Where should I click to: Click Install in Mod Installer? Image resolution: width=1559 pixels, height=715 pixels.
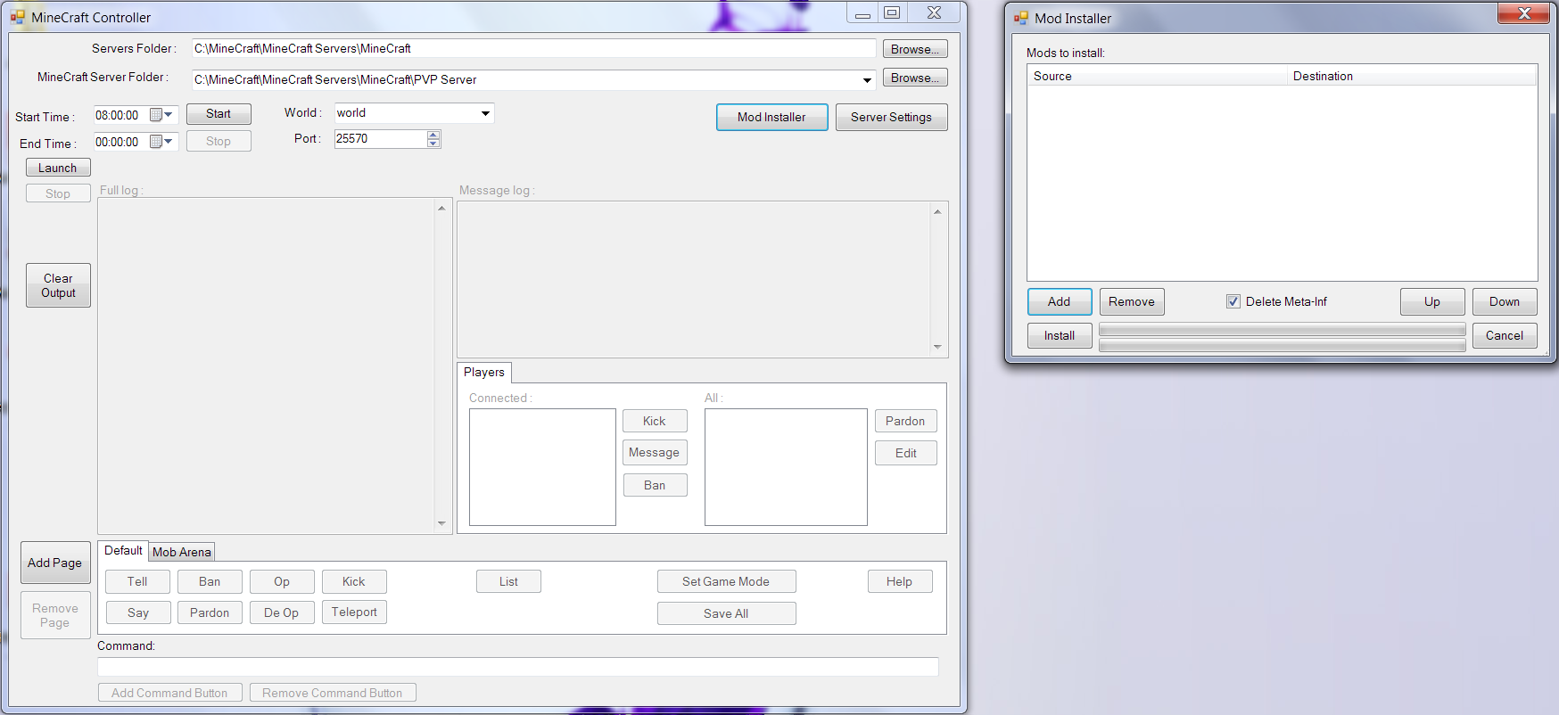click(x=1060, y=335)
